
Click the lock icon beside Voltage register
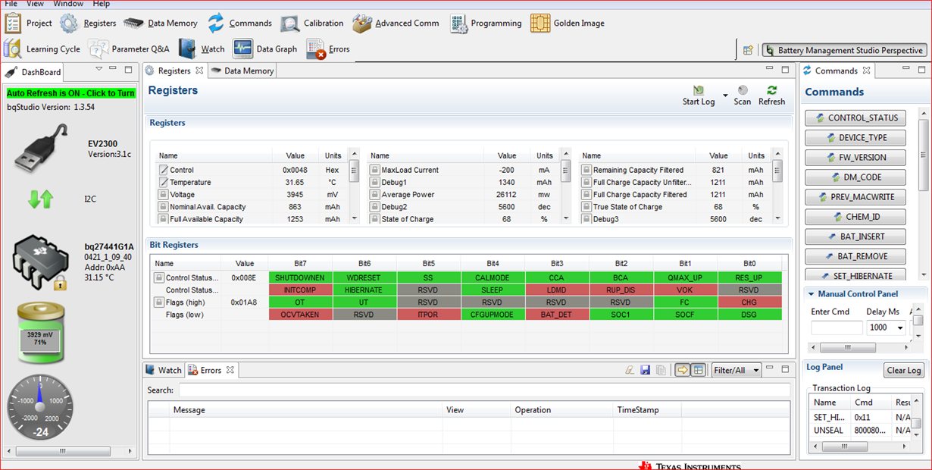click(163, 194)
